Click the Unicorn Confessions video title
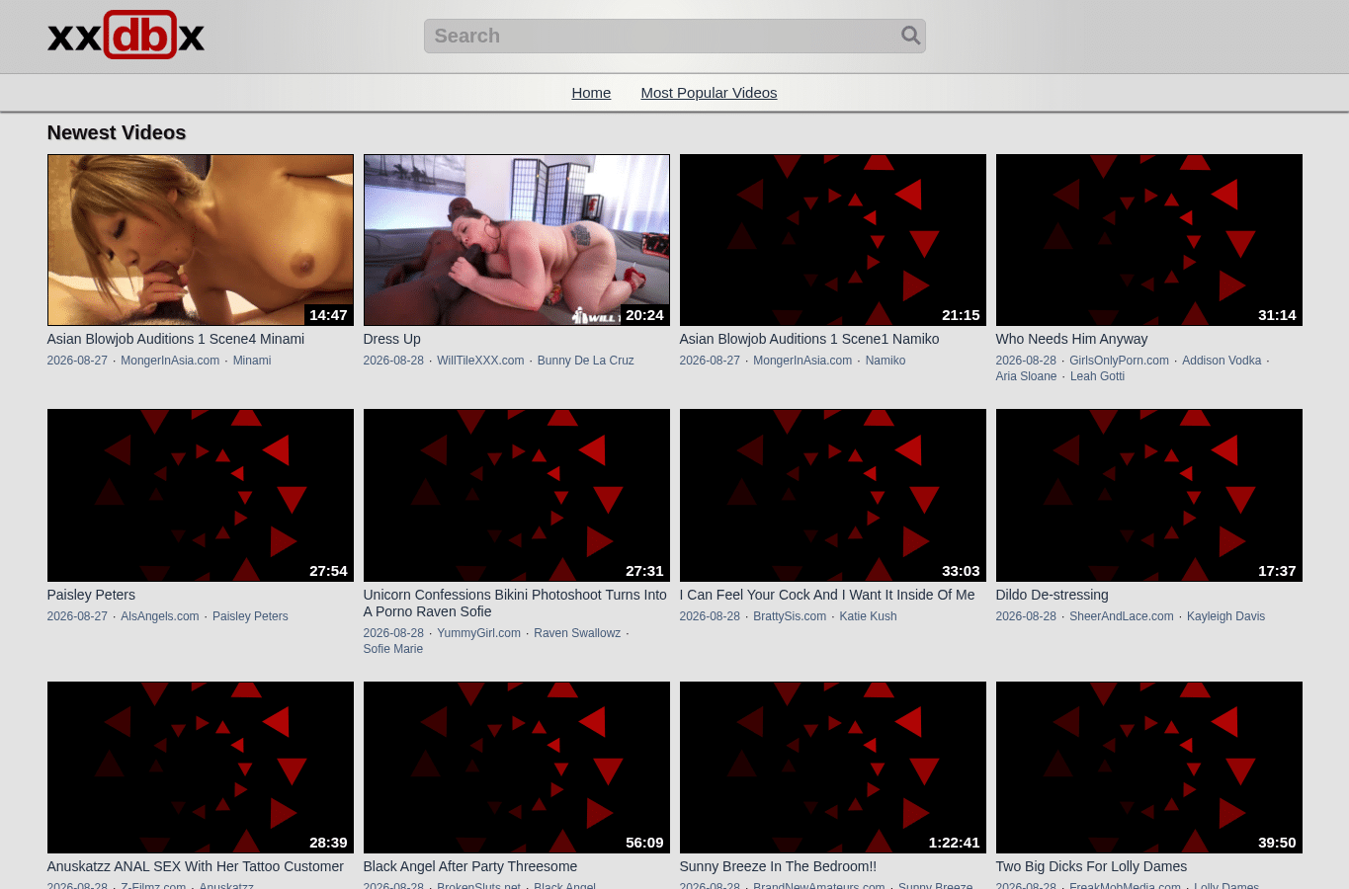Viewport: 1349px width, 889px height. click(x=515, y=603)
